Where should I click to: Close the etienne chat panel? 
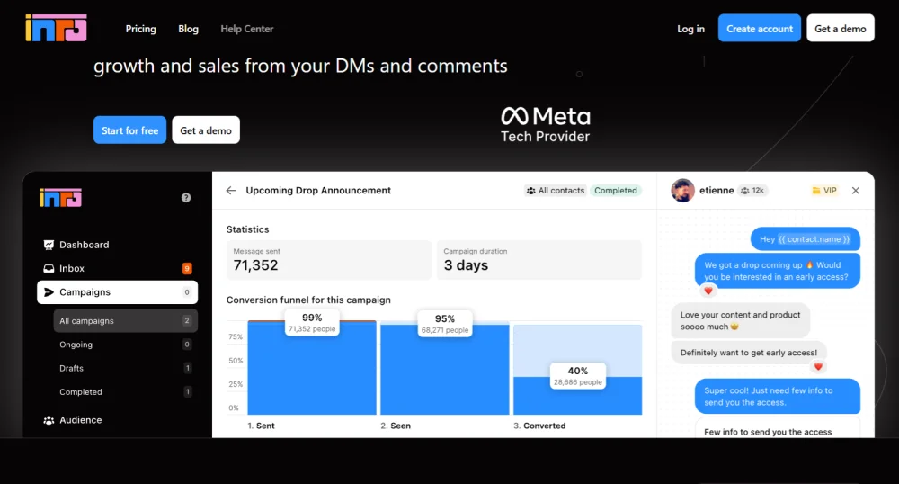855,191
